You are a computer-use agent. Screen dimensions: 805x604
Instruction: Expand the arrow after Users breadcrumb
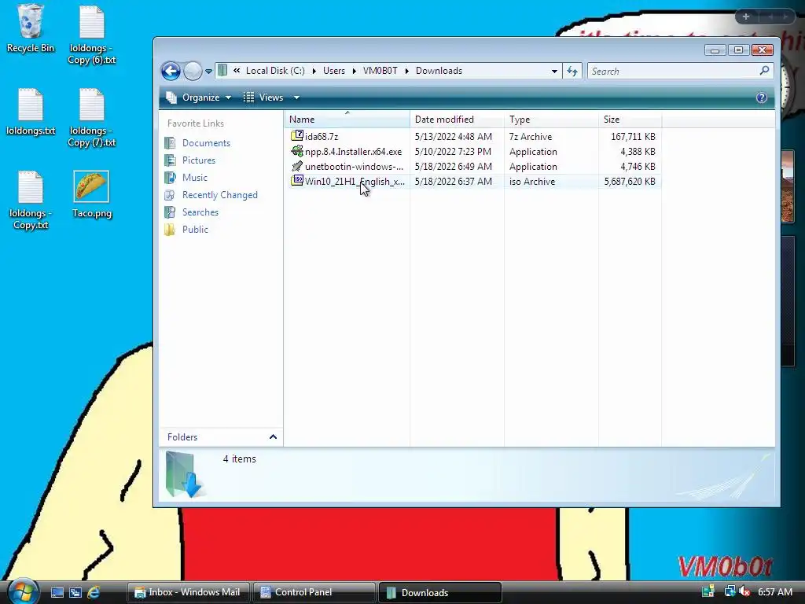point(355,71)
